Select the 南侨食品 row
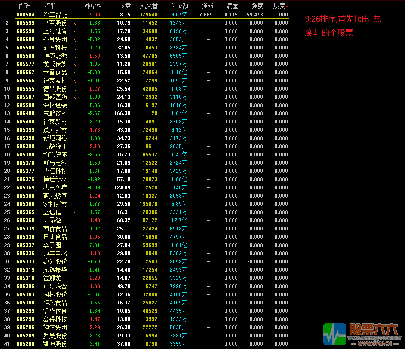Image resolution: width=405 pixels, height=349 pixels. [x=146, y=229]
